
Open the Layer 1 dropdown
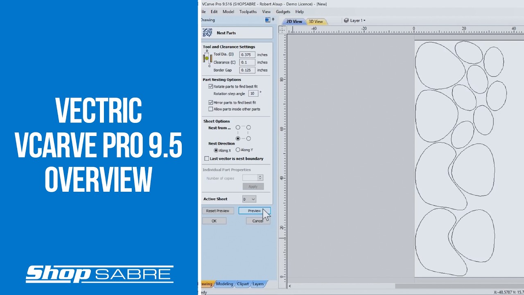[x=358, y=20]
